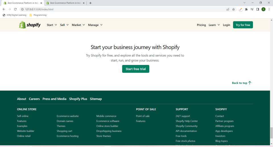Expand the Sell dropdown menu
The image size is (273, 147).
pos(64,25)
